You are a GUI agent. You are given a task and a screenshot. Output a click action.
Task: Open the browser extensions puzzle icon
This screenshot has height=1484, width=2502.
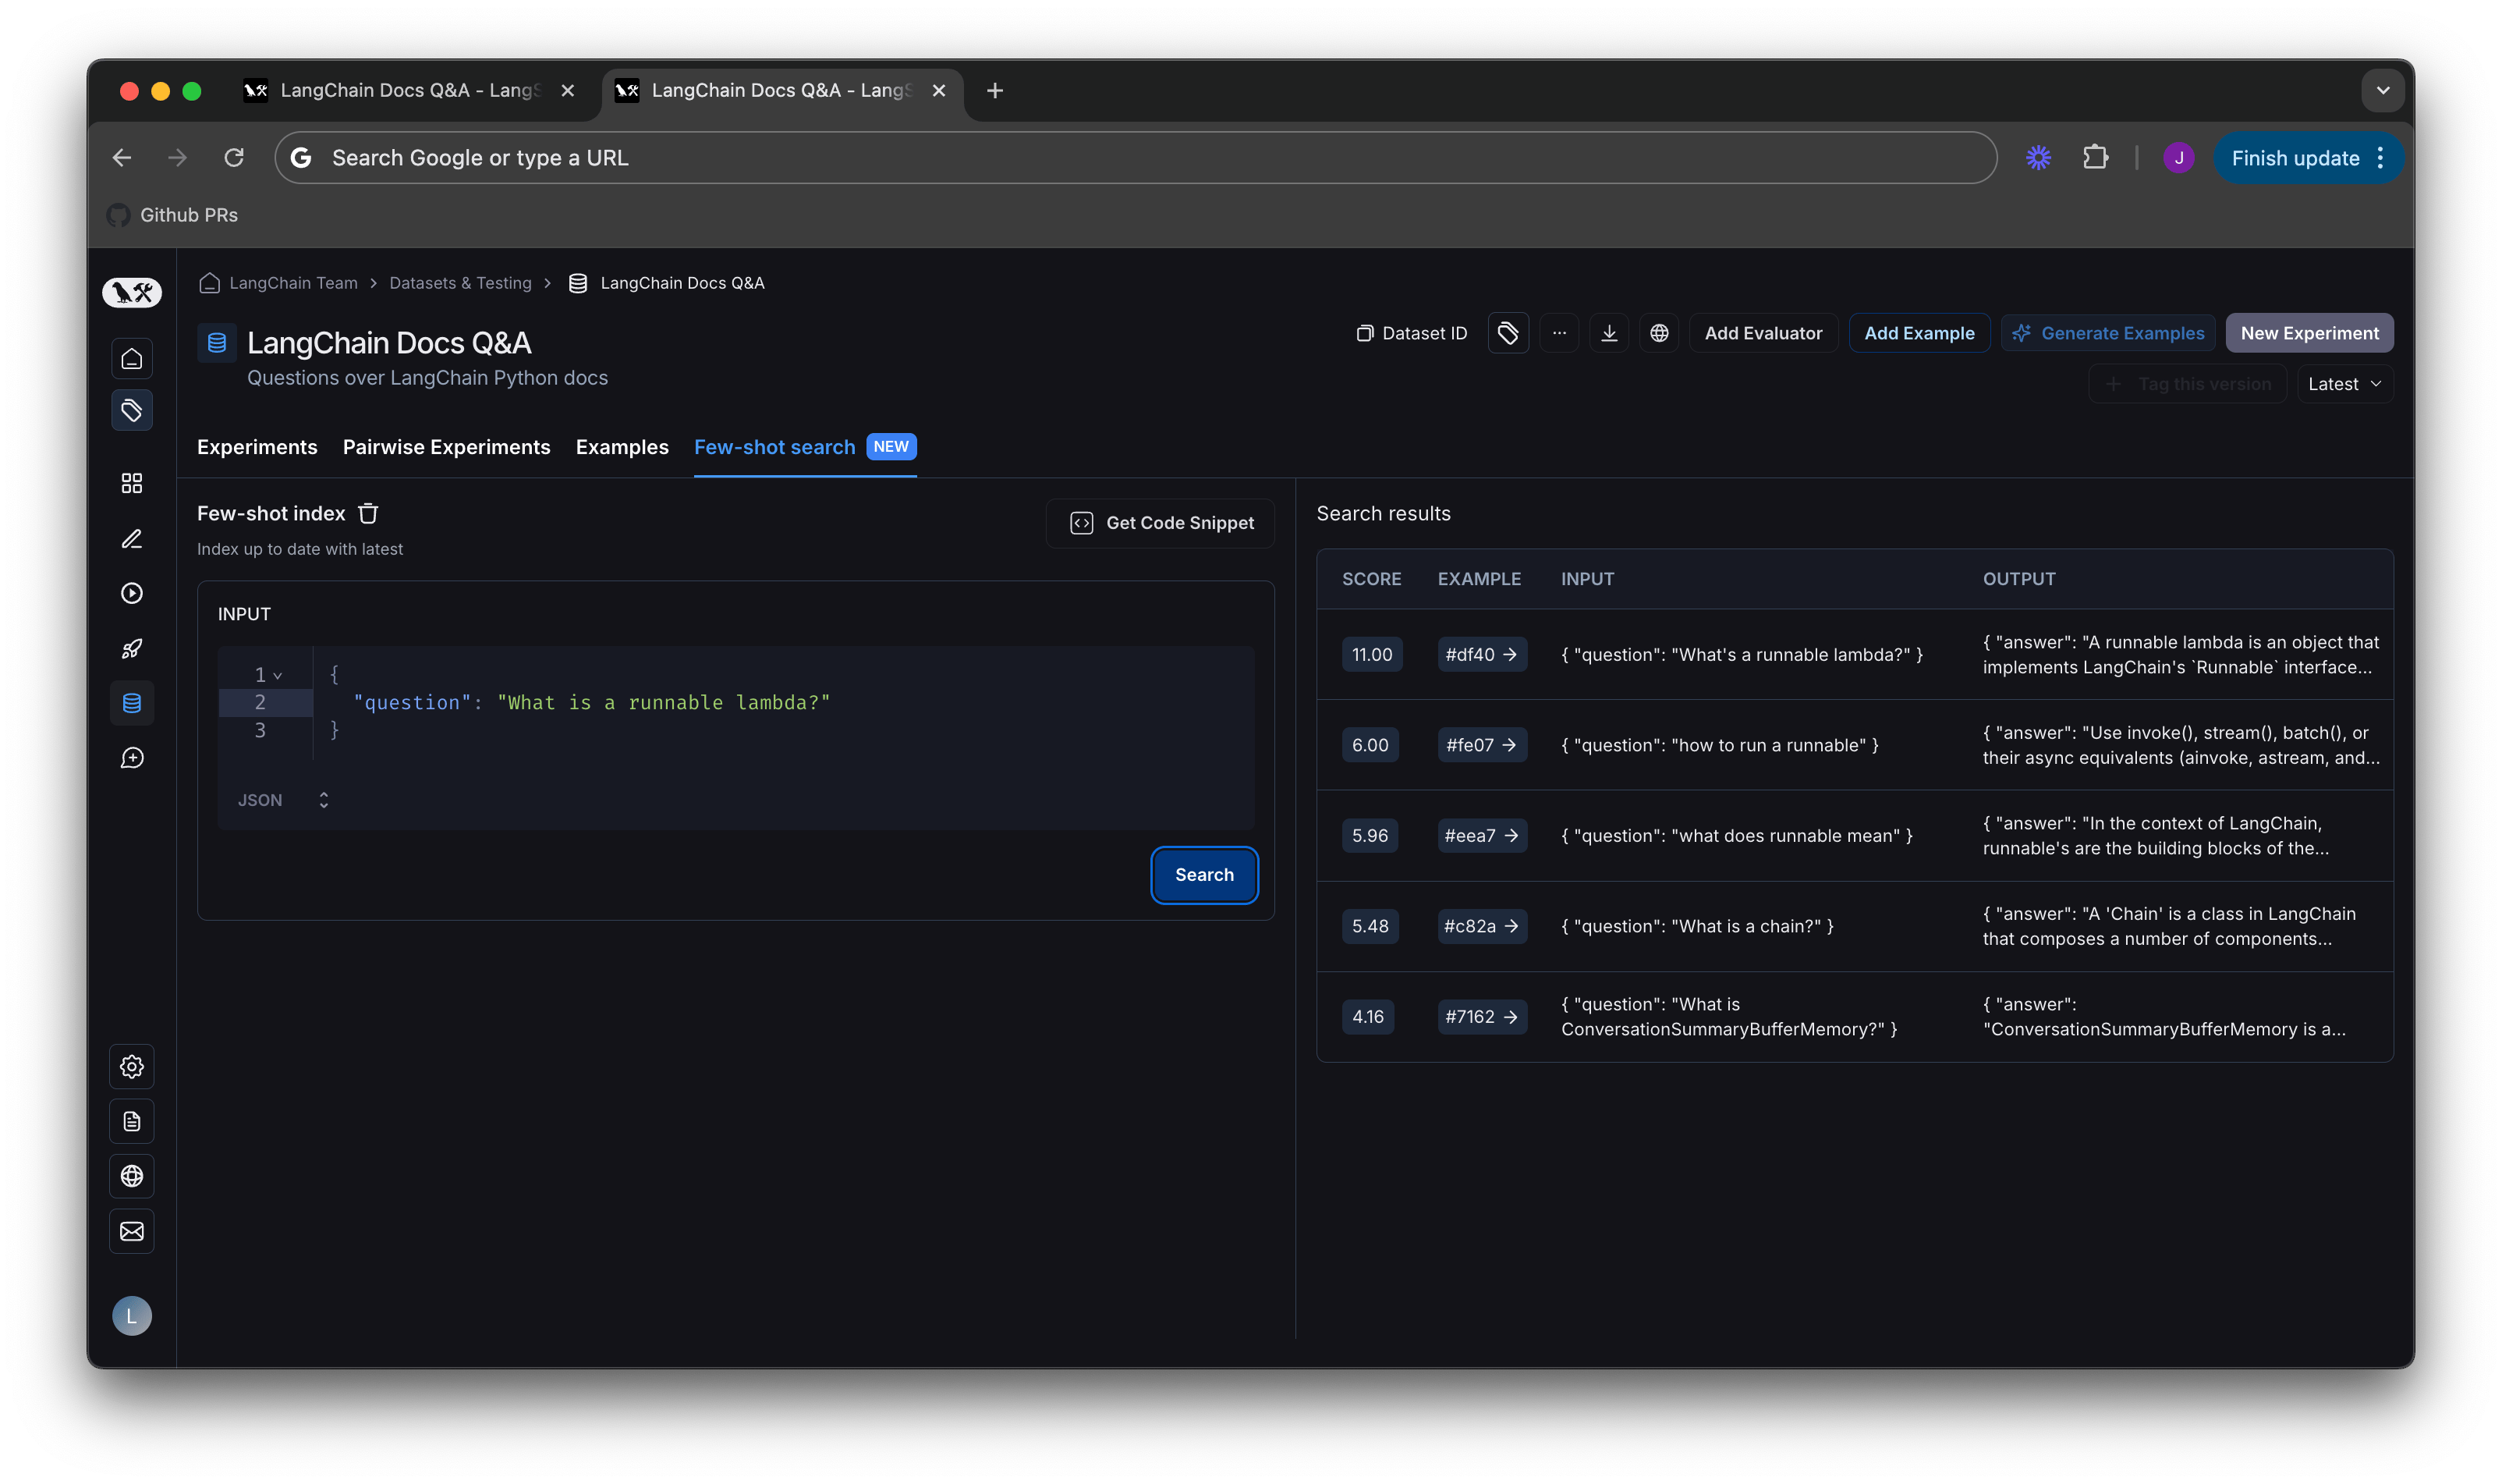[x=2095, y=158]
